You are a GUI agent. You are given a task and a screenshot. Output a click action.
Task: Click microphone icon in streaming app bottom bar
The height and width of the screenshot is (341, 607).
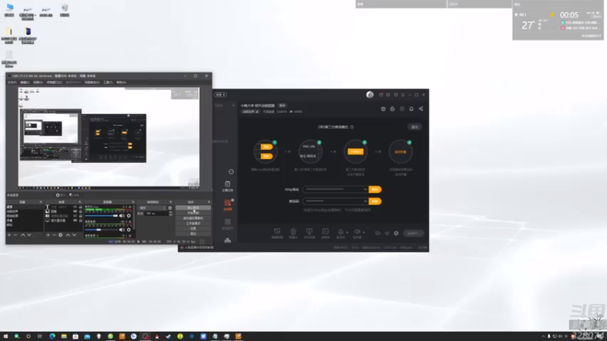[340, 232]
